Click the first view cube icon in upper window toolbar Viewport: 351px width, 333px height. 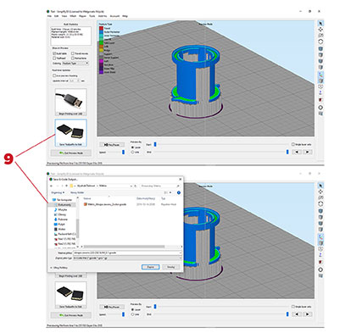coord(320,49)
